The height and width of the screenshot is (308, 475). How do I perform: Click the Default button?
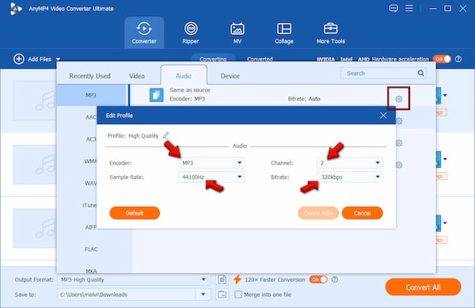pos(135,213)
